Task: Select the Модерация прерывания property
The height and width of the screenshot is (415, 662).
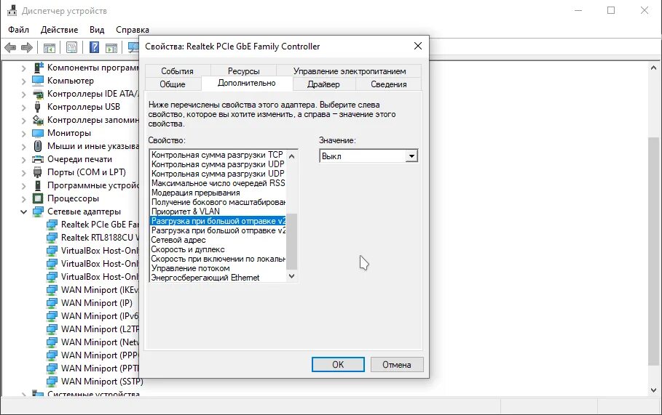Action: click(218, 193)
